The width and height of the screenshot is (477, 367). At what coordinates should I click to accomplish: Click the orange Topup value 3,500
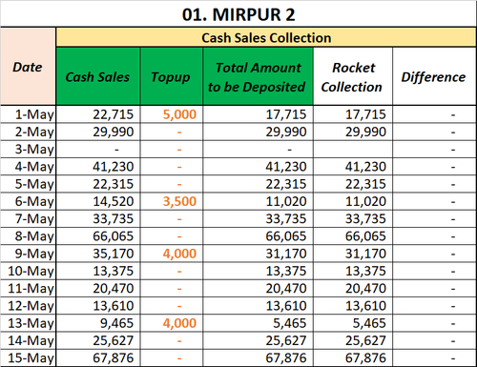click(171, 201)
